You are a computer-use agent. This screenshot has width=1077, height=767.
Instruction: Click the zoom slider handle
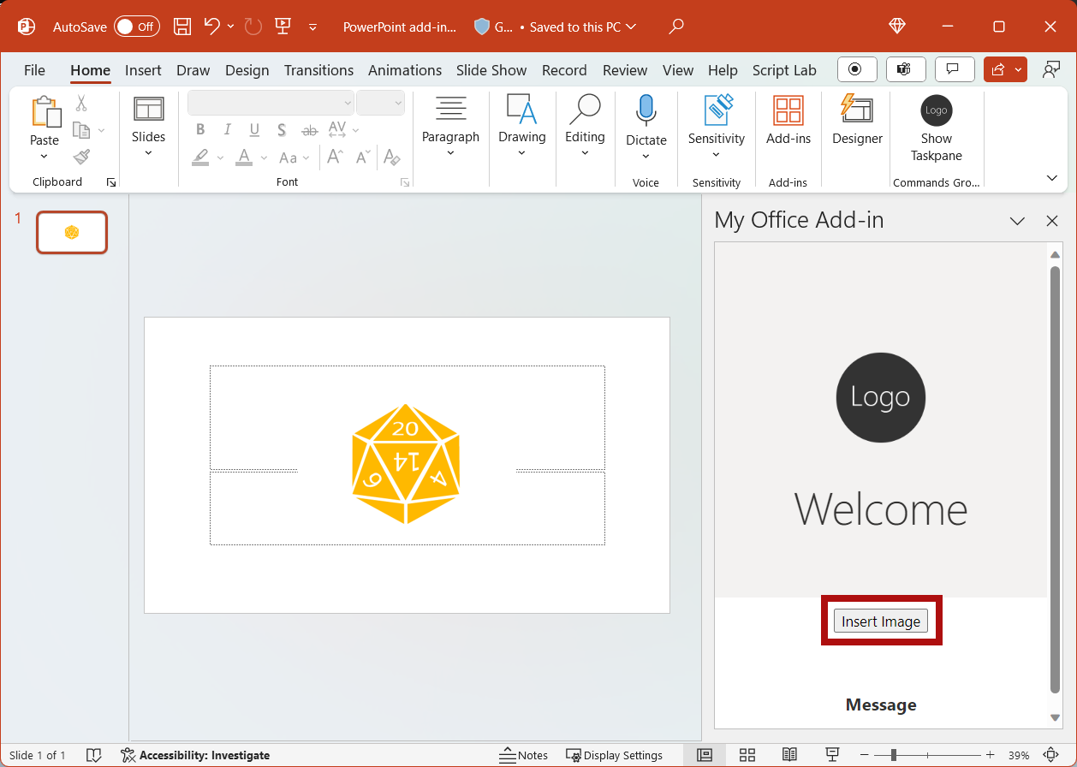[894, 755]
